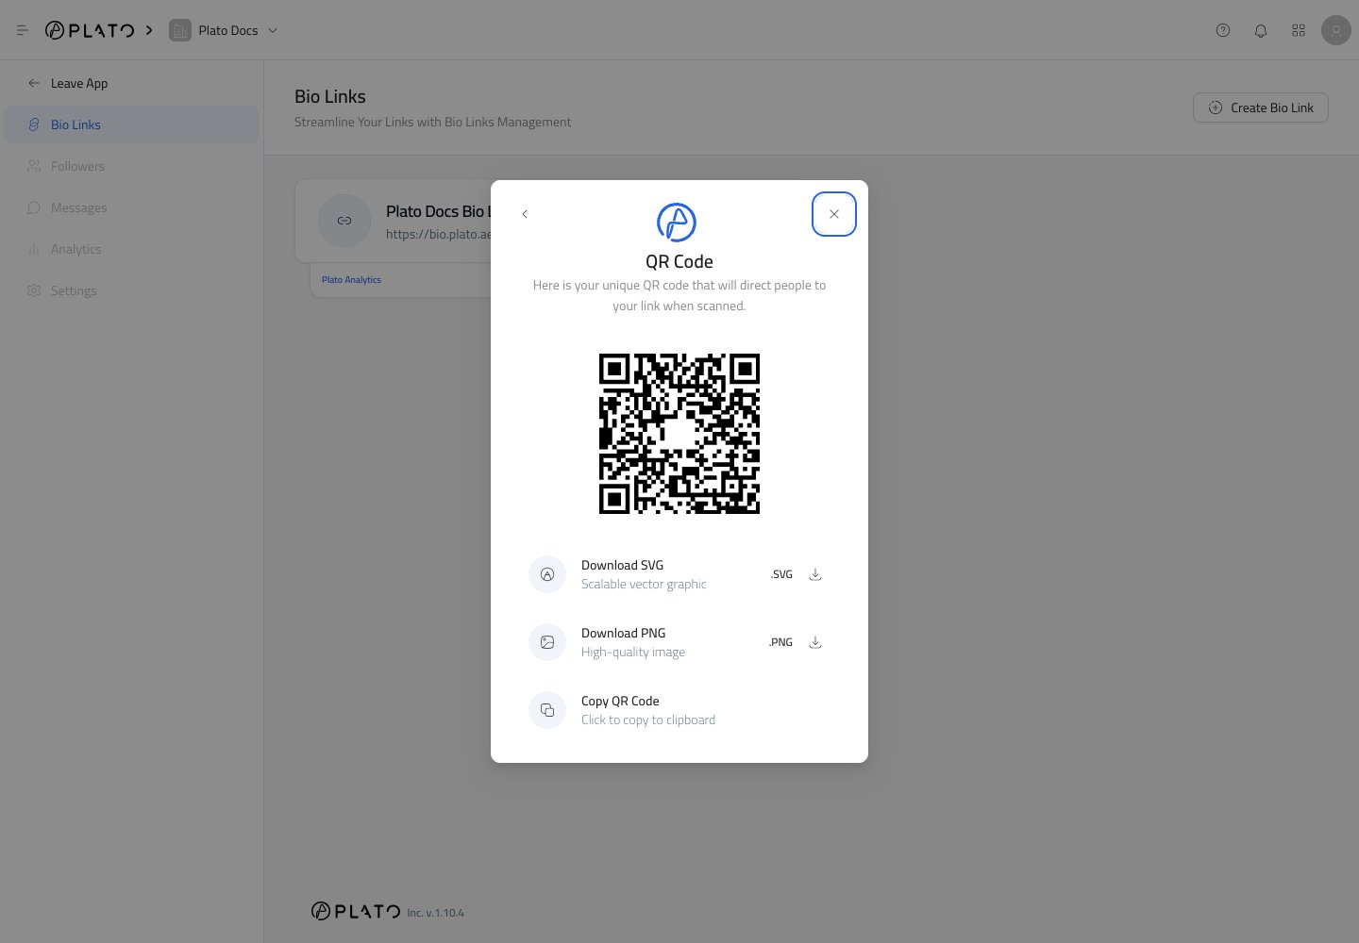Open the apps grid icon
The width and height of the screenshot is (1359, 943).
tap(1299, 30)
